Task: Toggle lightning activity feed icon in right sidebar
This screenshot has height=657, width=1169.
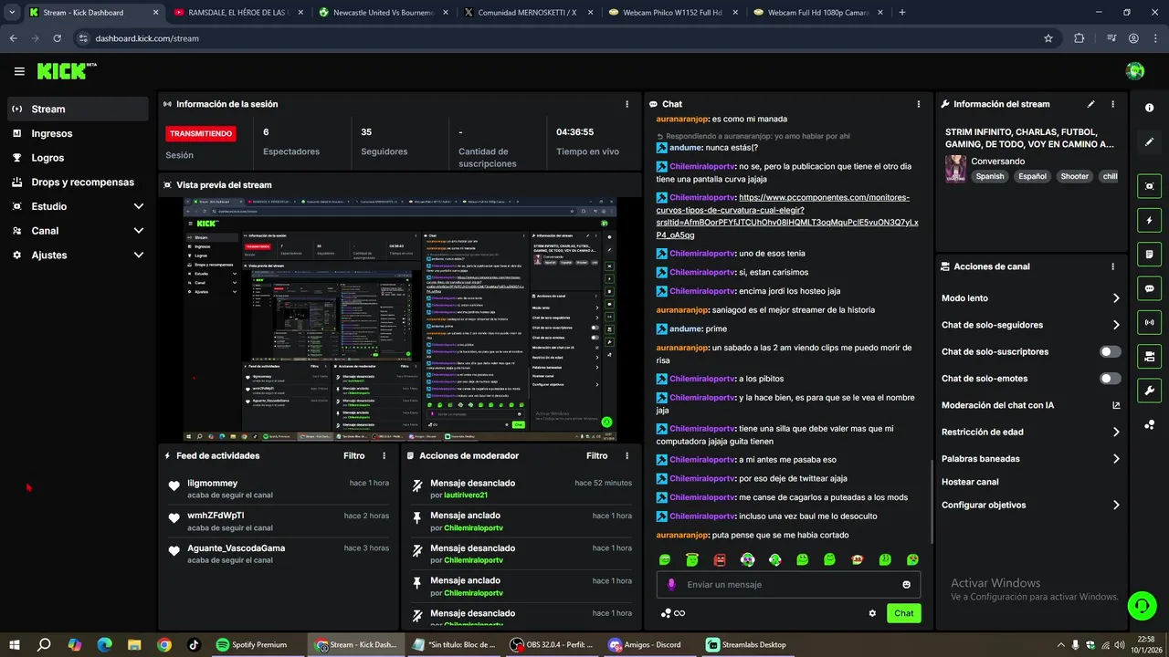Action: [x=1149, y=220]
